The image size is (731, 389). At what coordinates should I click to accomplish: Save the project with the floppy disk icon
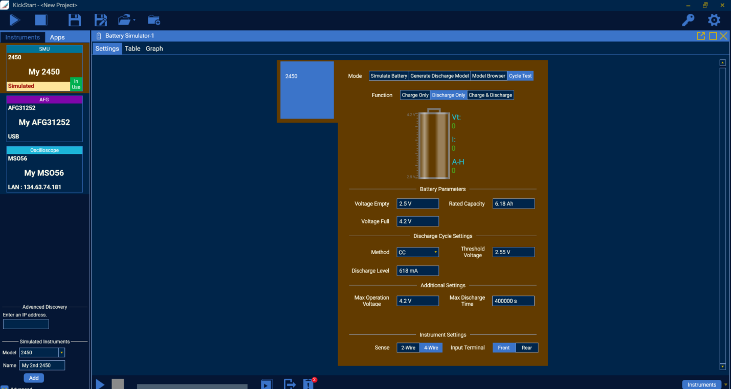pyautogui.click(x=75, y=20)
